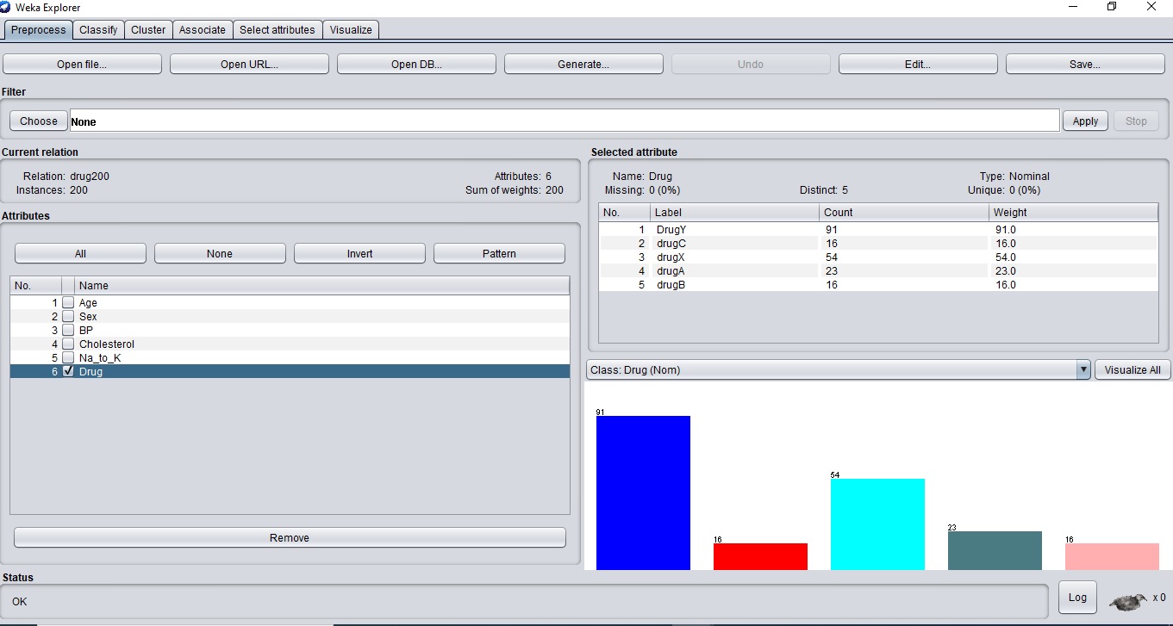Viewport: 1173px width, 626px height.
Task: Switch to the Classify tab
Action: [x=98, y=29]
